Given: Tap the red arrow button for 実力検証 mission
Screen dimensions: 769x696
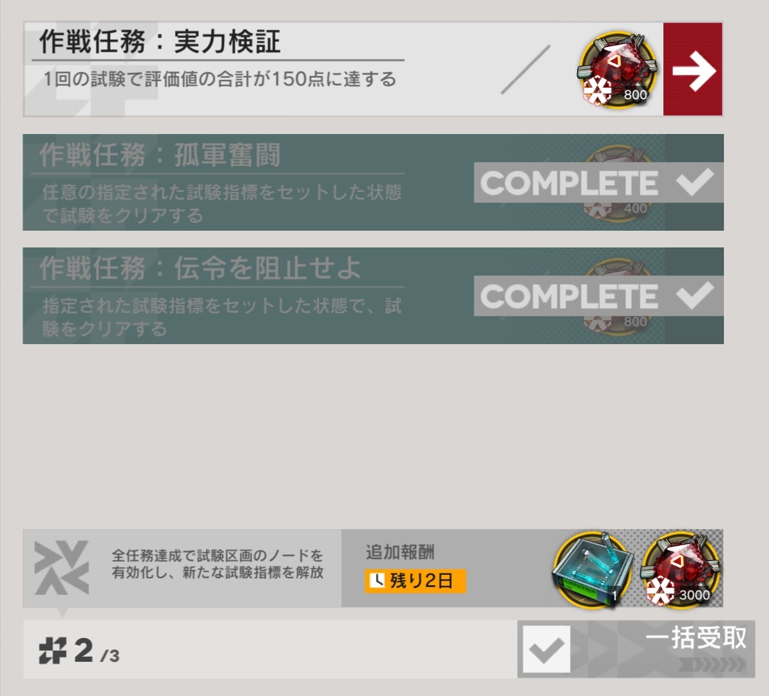Looking at the screenshot, I should click(692, 69).
